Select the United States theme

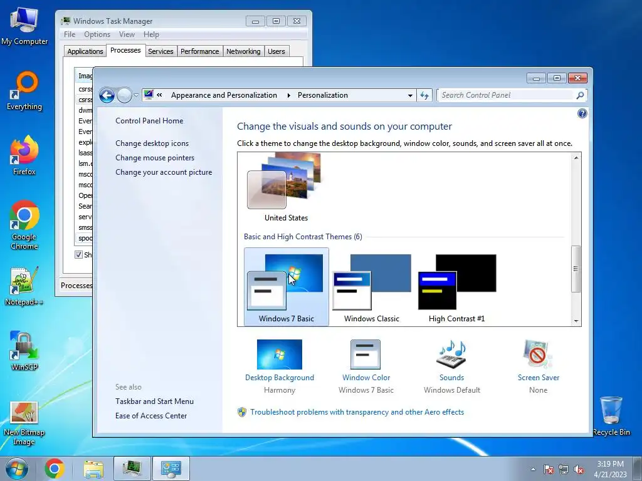click(286, 187)
